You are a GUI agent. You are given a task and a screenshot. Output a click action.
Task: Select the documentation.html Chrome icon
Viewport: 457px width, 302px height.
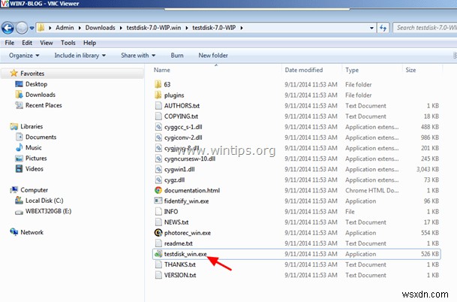(158, 190)
